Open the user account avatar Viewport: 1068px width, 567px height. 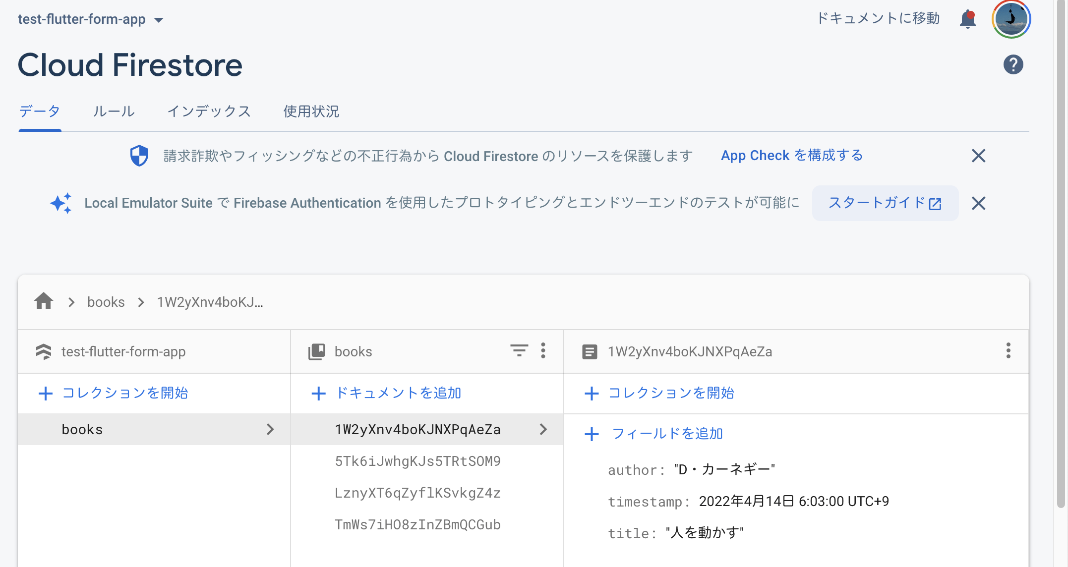click(1011, 19)
